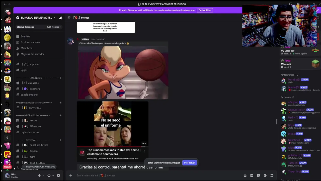
Task: Open video options three-dot menu
Action: pyautogui.click(x=144, y=151)
